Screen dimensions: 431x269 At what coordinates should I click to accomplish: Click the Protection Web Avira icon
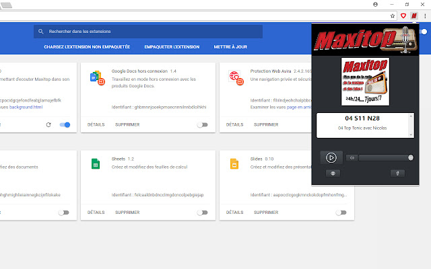coord(236,78)
